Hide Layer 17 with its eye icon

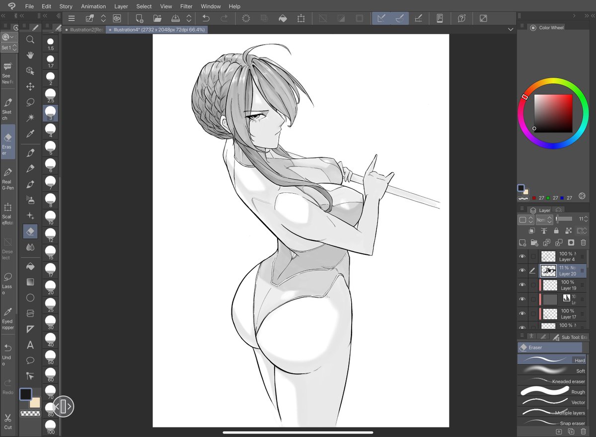522,314
